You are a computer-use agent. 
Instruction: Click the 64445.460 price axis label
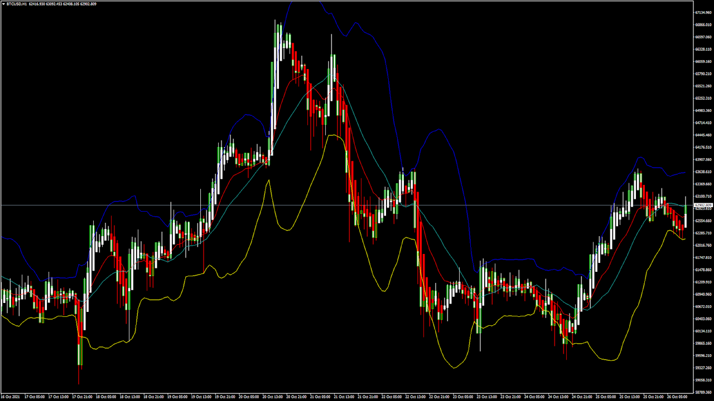pos(703,135)
